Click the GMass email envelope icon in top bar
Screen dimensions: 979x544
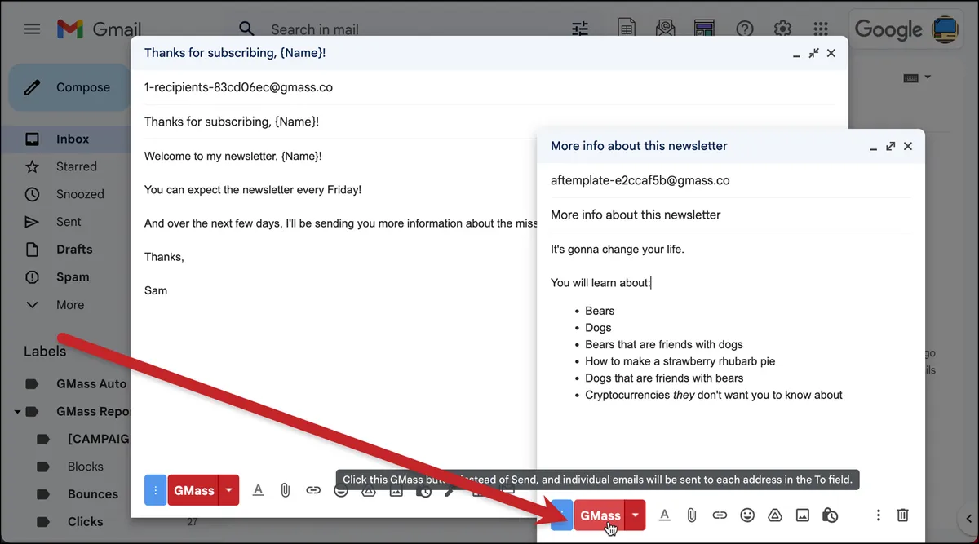pos(666,29)
